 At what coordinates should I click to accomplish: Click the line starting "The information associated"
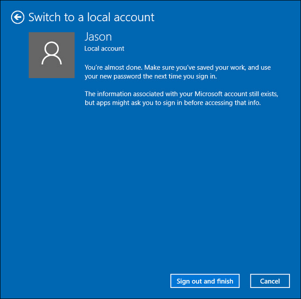pyautogui.click(x=181, y=94)
